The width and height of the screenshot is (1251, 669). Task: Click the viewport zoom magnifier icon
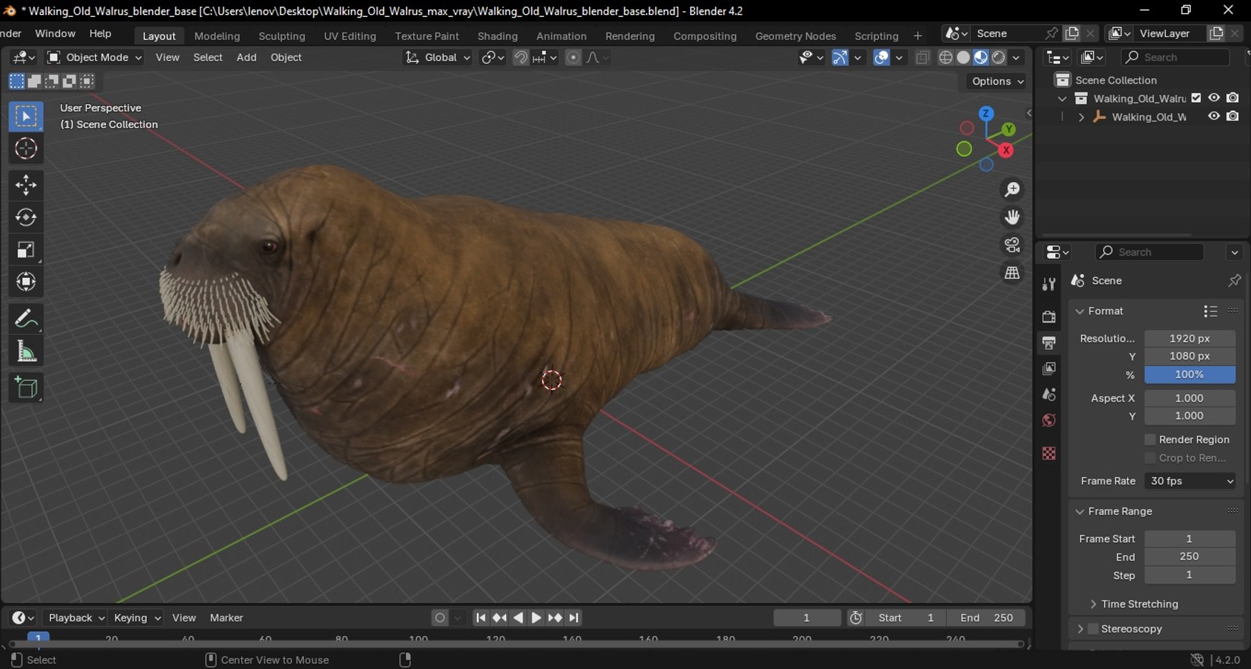pyautogui.click(x=1012, y=189)
